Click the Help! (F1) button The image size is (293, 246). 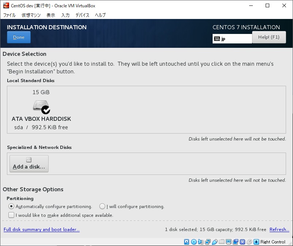269,37
